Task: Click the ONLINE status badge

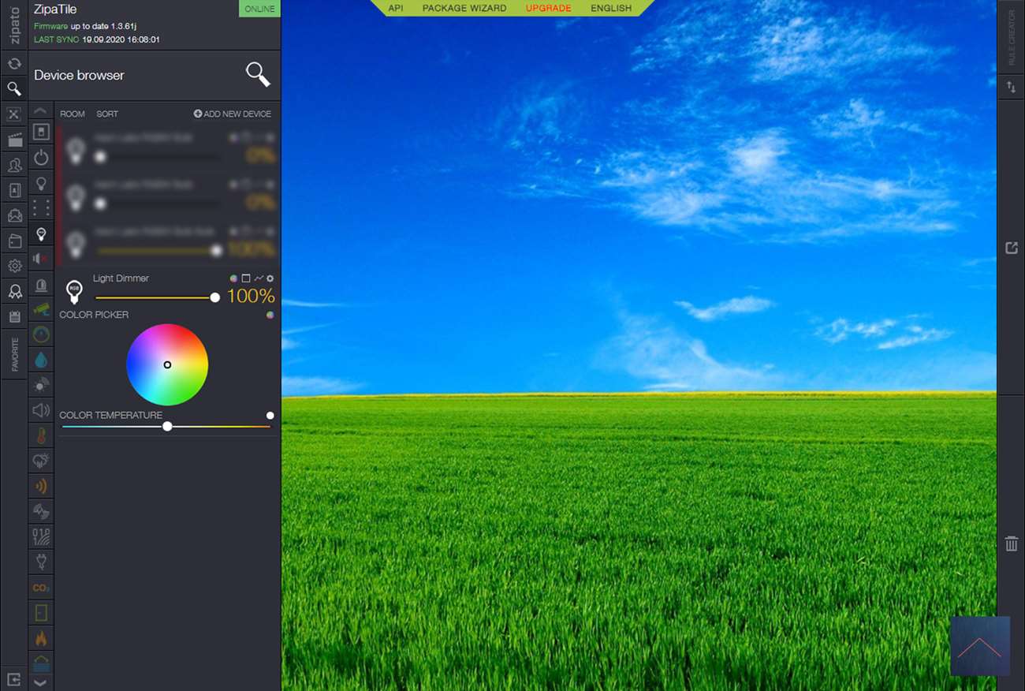Action: (x=259, y=9)
